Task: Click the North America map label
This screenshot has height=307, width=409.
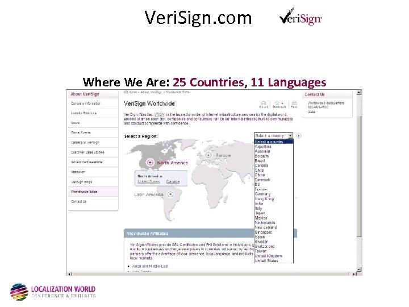Action: click(173, 163)
